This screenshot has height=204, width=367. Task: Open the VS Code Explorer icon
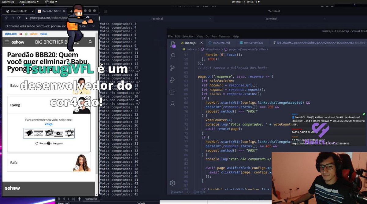click(x=172, y=45)
